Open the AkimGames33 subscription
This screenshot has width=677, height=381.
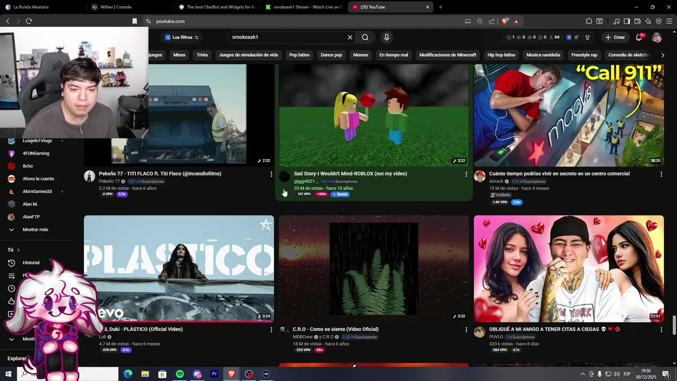(37, 192)
